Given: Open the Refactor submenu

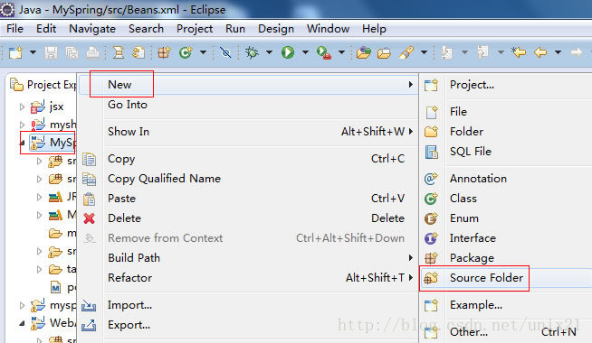Looking at the screenshot, I should [x=248, y=278].
